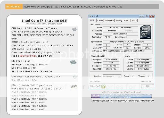Image resolution: width=164 pixels, height=118 pixels.
Task: Click the Revision C0/C1 field
Action: (x=147, y=48)
